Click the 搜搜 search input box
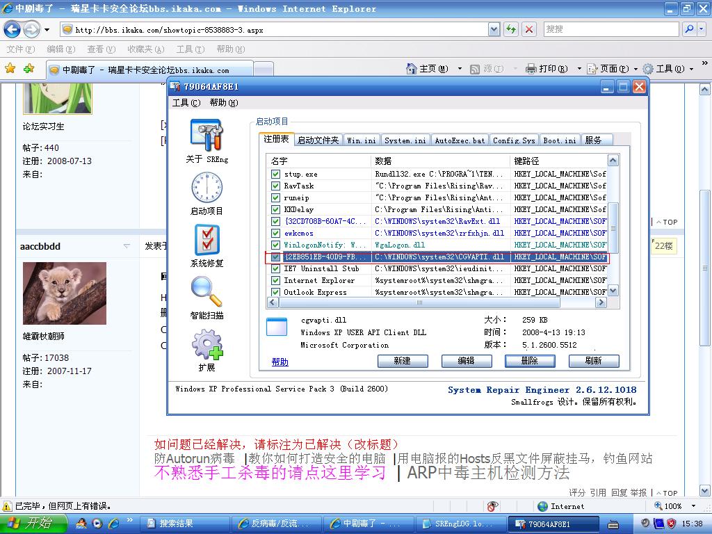Viewport: 712px width, 534px height. click(x=610, y=29)
